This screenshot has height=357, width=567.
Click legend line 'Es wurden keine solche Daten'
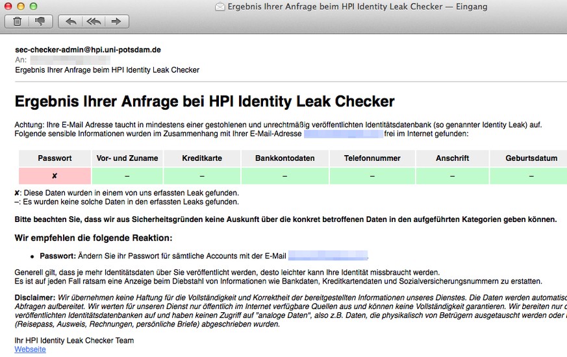[127, 202]
